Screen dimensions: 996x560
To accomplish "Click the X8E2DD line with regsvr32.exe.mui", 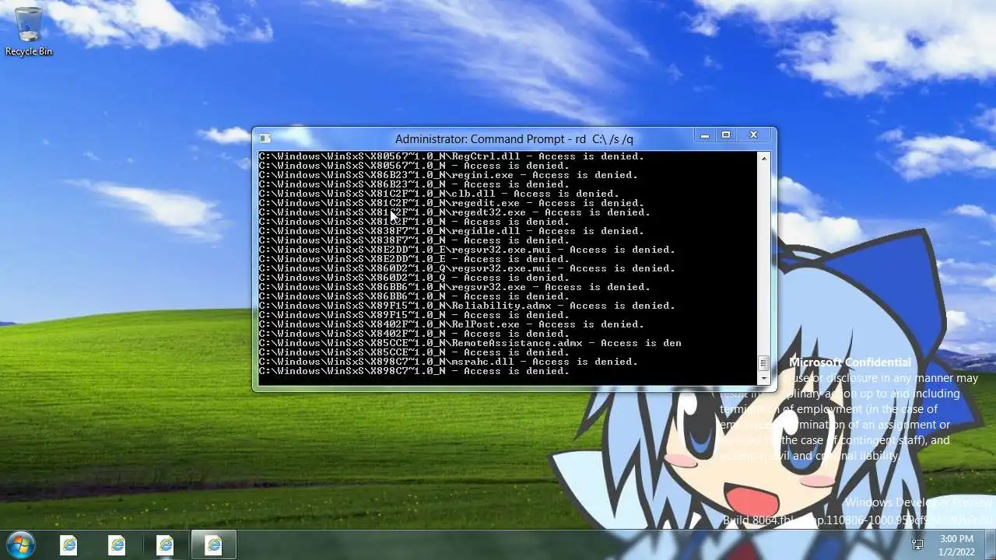I will click(467, 250).
